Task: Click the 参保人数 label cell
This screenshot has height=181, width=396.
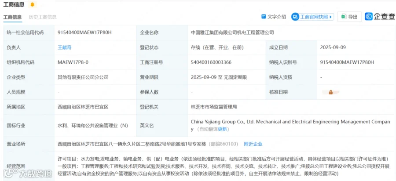Action: [162, 92]
